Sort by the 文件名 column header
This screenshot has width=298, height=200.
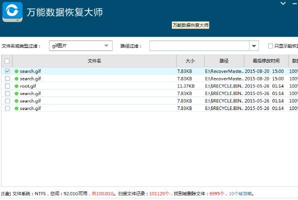tap(94, 61)
